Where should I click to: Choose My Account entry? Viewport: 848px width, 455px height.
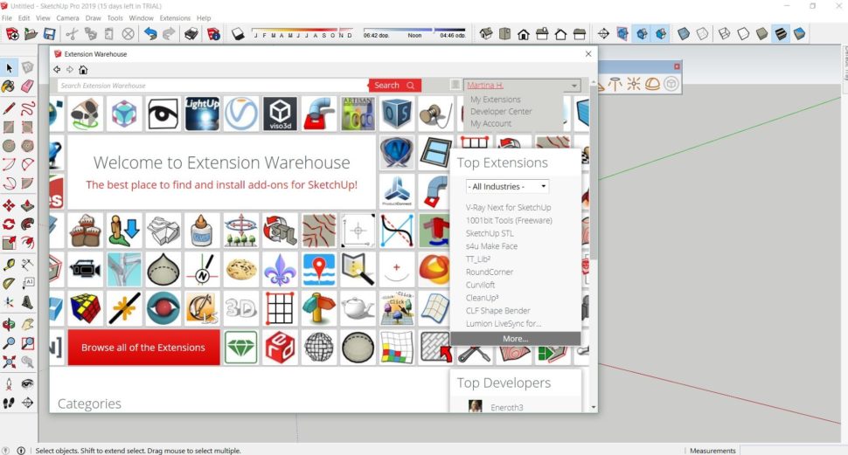490,123
